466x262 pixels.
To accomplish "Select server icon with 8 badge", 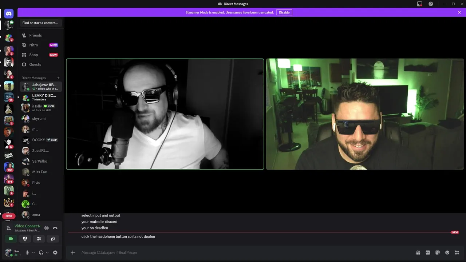I will click(x=9, y=190).
